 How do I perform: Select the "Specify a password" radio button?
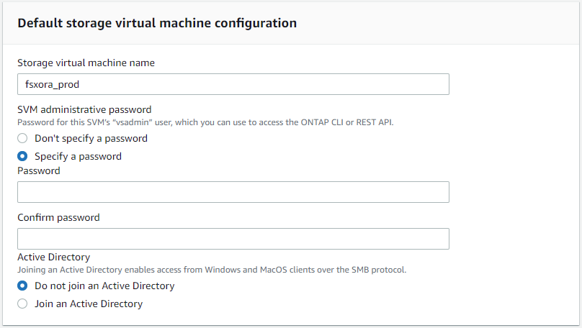(22, 156)
